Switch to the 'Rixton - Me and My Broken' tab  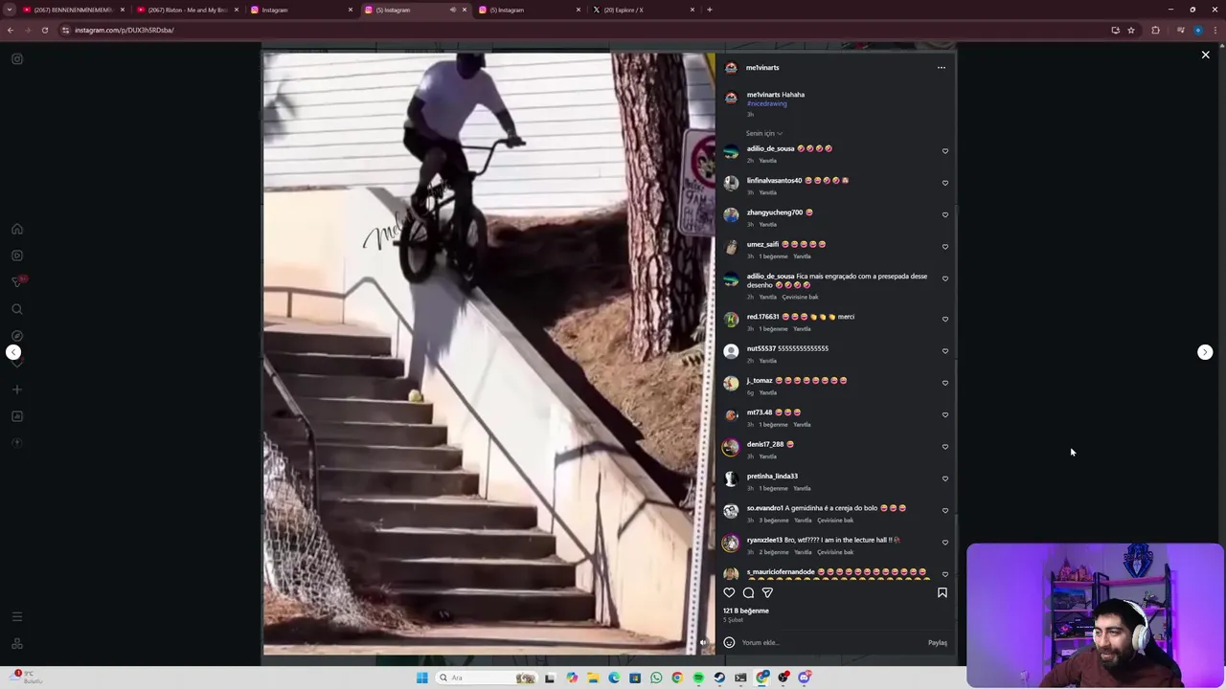point(187,10)
